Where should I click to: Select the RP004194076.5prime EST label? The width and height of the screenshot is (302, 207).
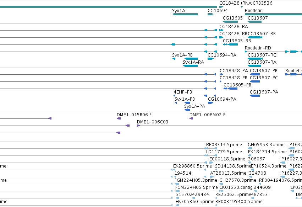tap(280, 181)
